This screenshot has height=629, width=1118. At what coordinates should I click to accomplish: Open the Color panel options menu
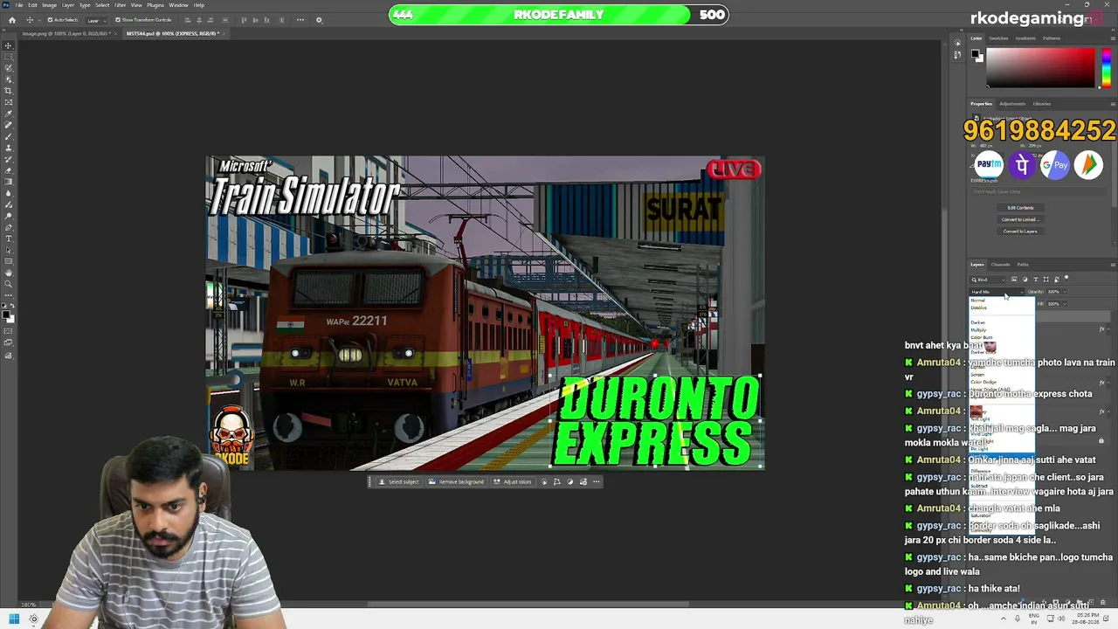click(x=1112, y=38)
